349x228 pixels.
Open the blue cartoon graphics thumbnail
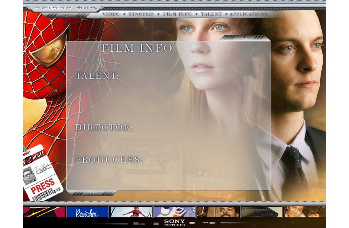tap(174, 212)
